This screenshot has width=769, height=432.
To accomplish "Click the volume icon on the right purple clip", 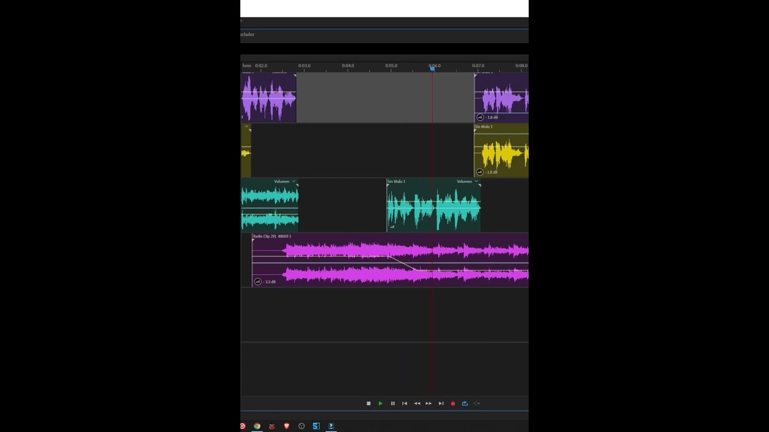I will [x=479, y=118].
